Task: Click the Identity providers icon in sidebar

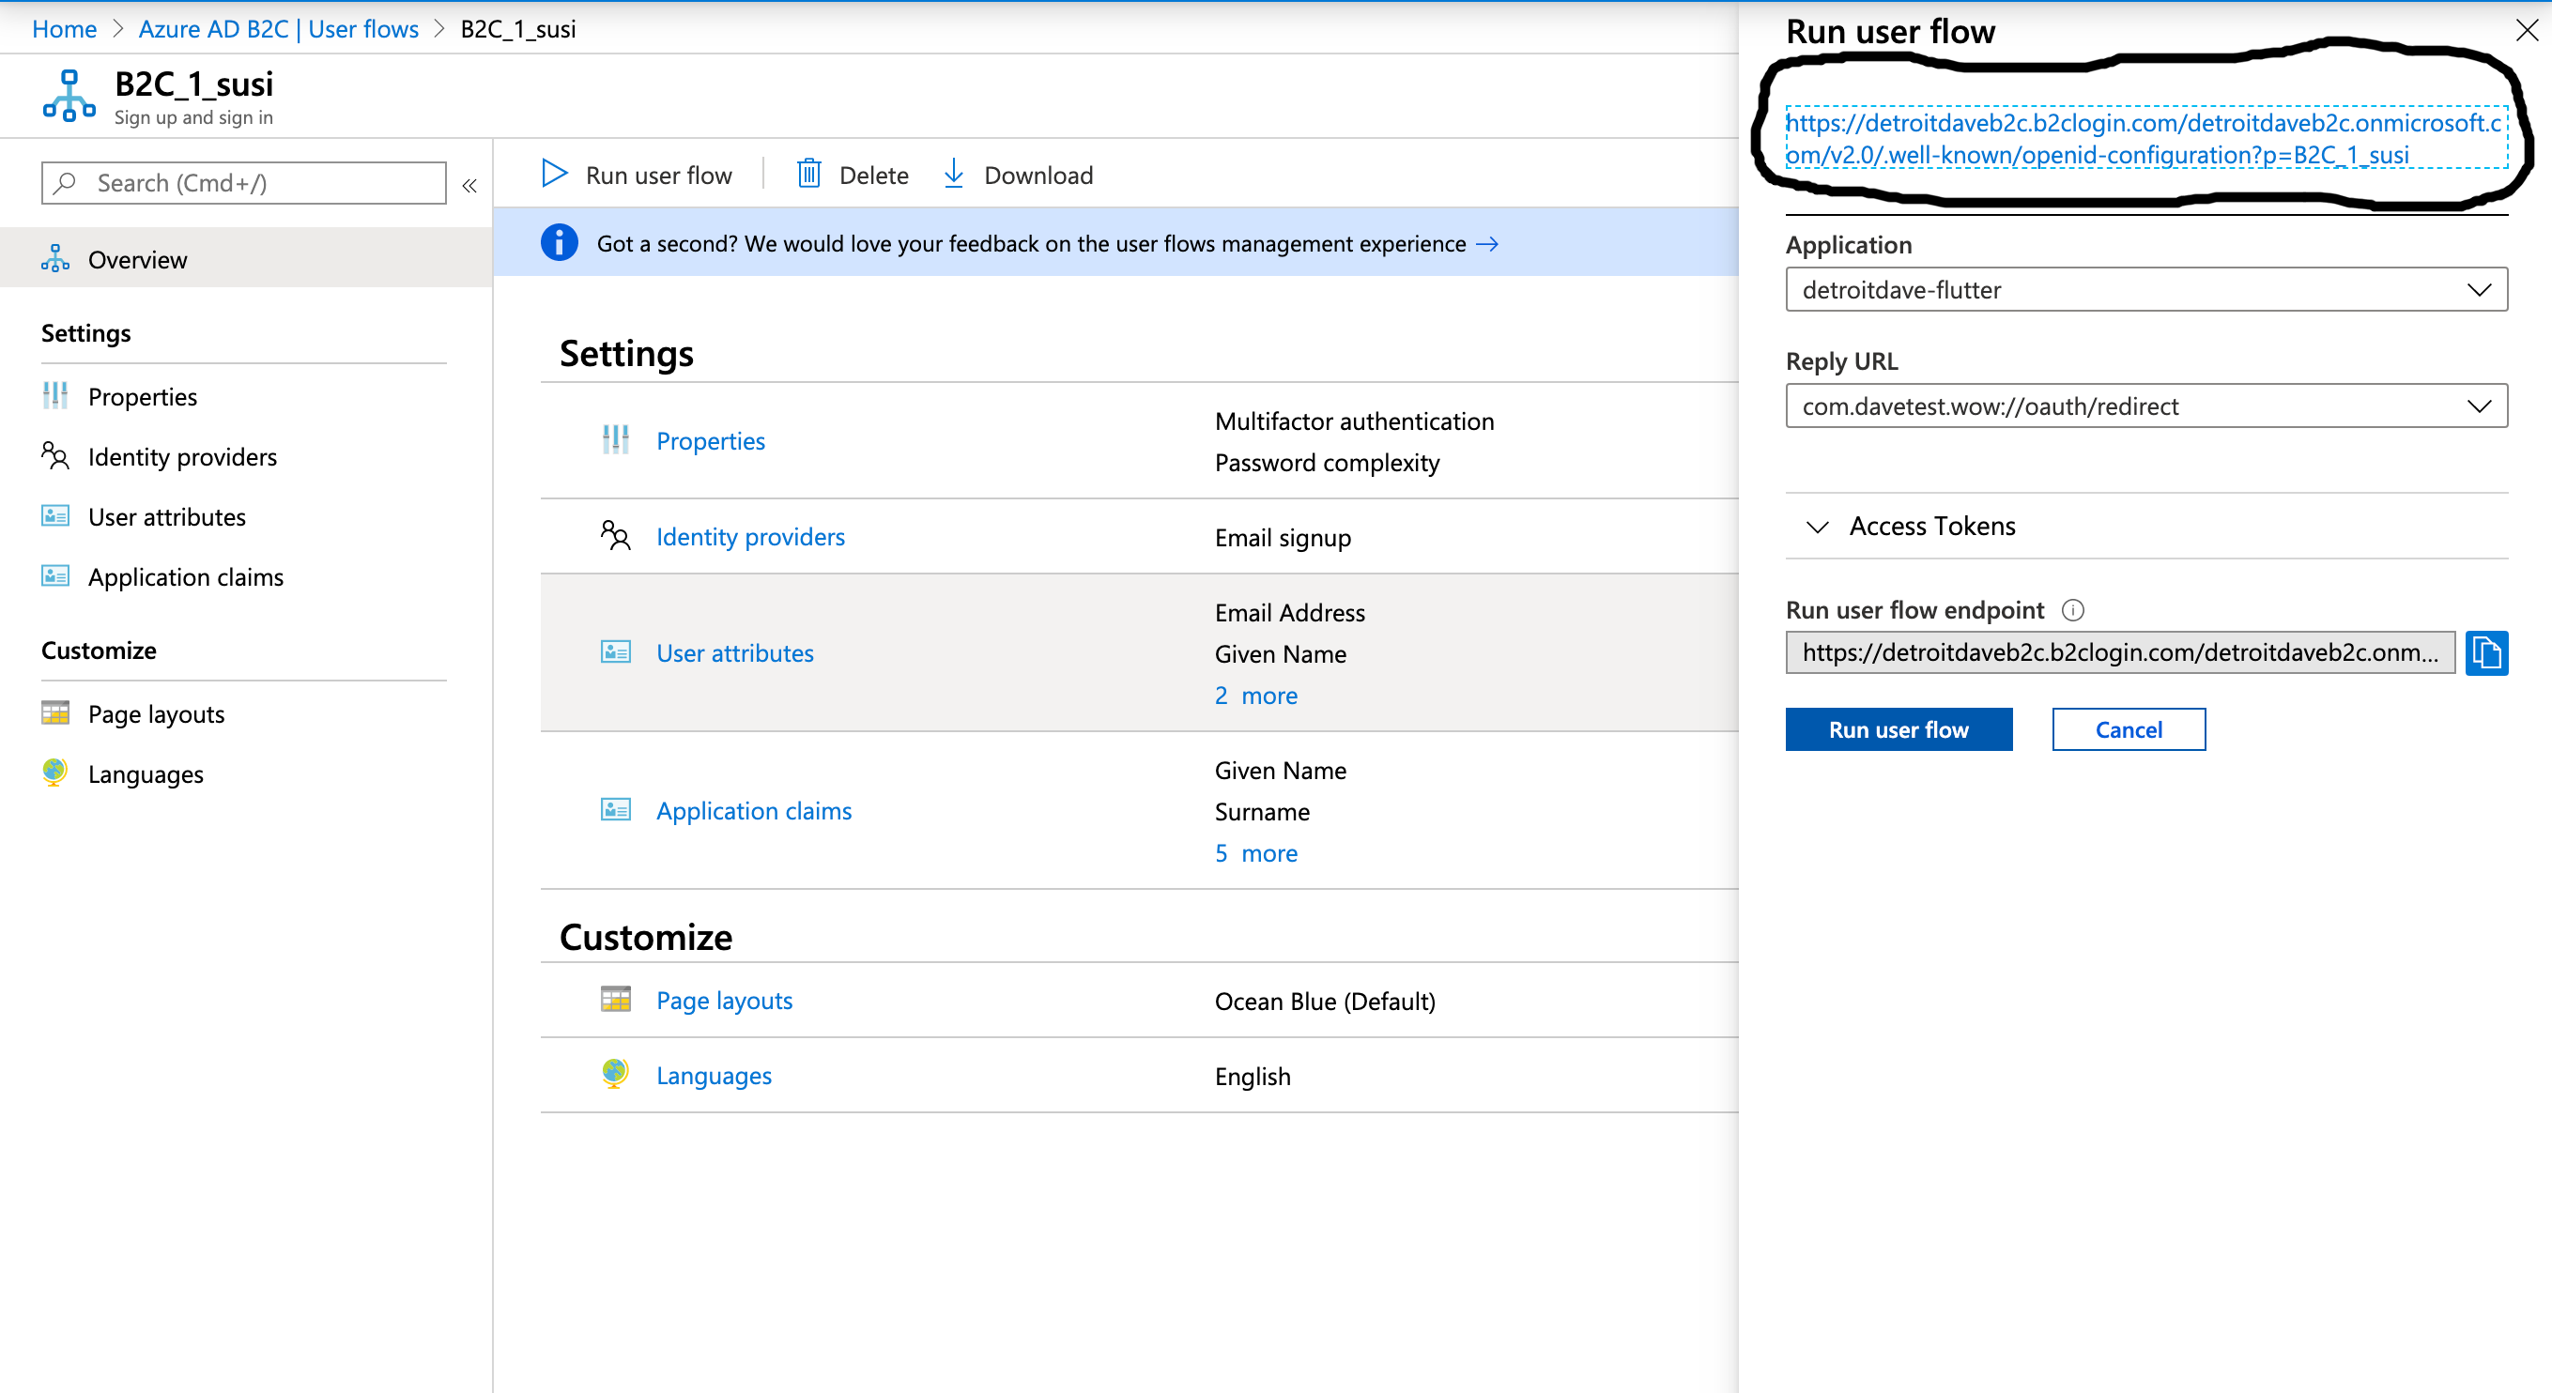Action: click(55, 456)
